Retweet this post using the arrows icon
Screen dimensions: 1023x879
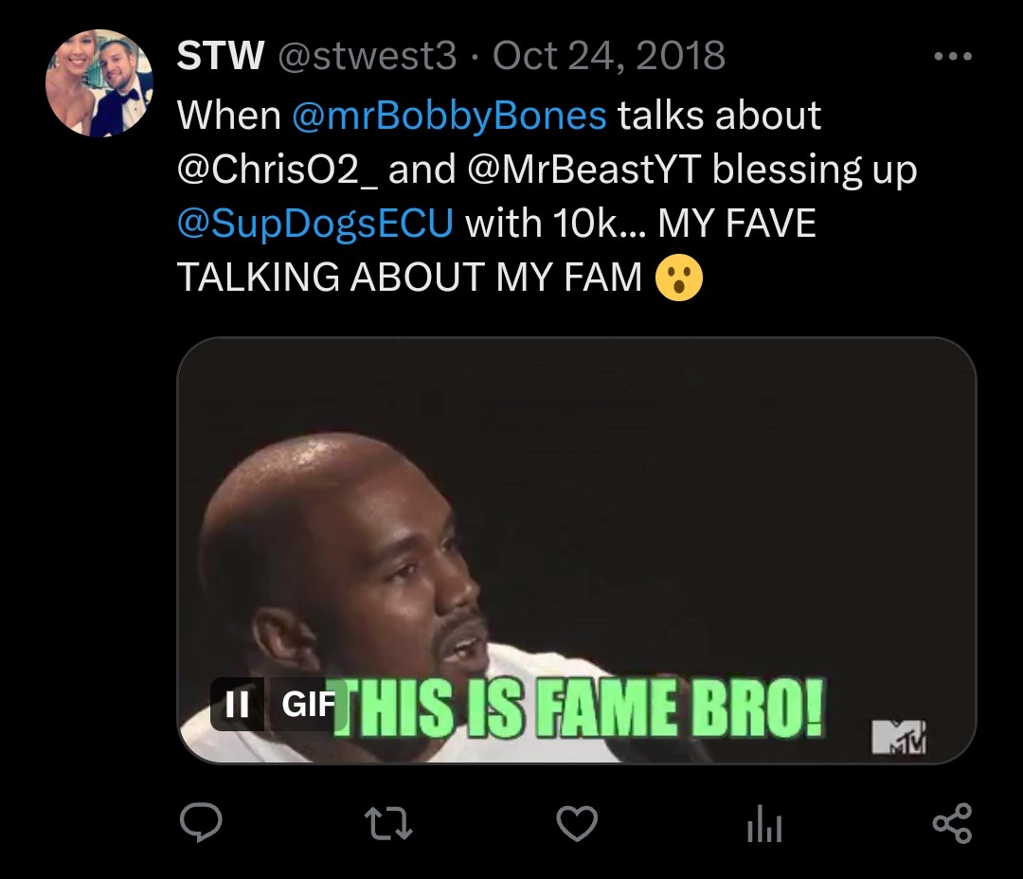388,823
